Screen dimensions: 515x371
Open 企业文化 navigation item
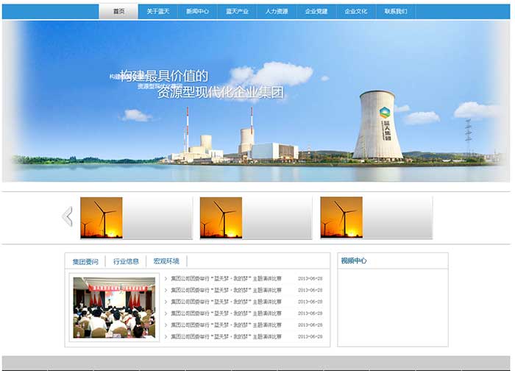pos(357,12)
